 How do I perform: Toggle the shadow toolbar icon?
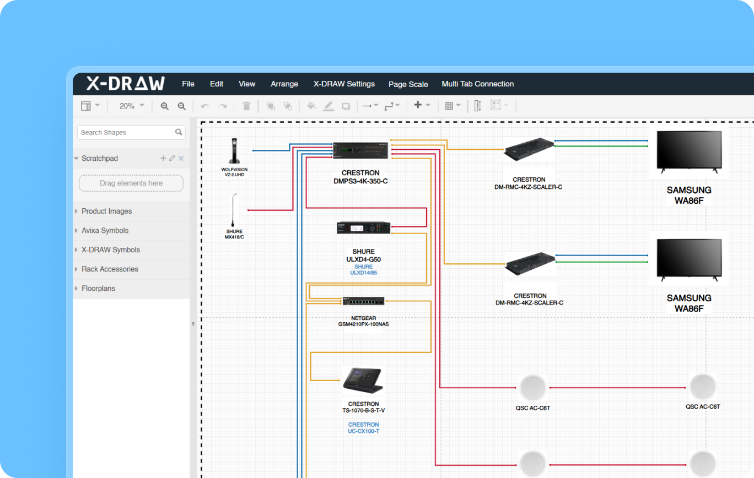(x=346, y=106)
